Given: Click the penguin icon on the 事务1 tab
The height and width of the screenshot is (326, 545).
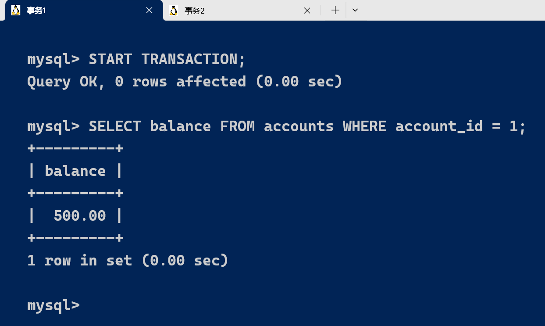Looking at the screenshot, I should [16, 10].
